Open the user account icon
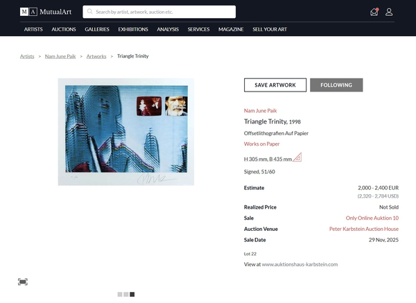The width and height of the screenshot is (416, 303). pos(389,12)
